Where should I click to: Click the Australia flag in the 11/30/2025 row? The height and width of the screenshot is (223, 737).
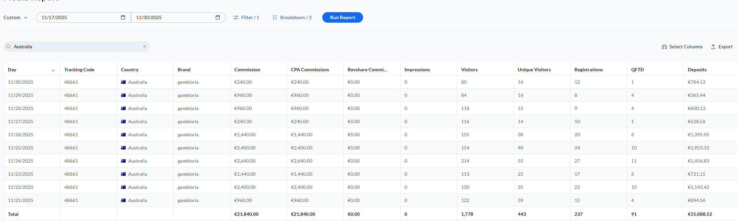[123, 82]
